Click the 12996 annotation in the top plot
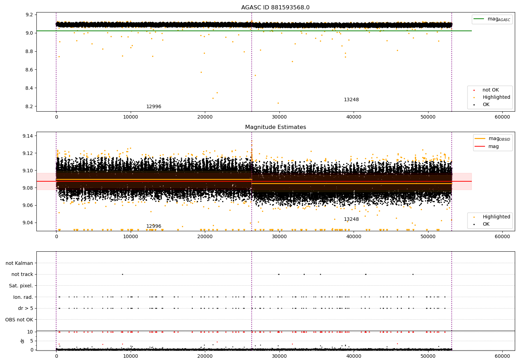 coord(154,107)
